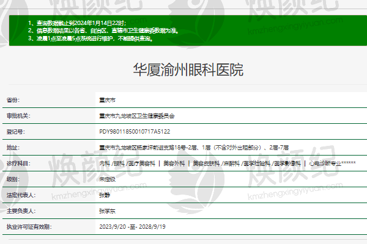This screenshot has width=367, height=244.
Task: Click the 审批机关 label
Action: coord(18,116)
